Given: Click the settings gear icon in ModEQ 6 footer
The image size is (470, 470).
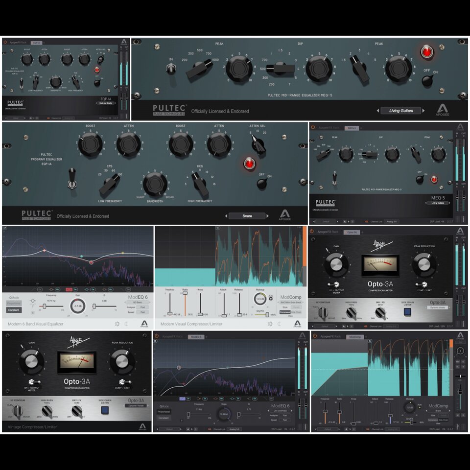Looking at the screenshot, I should click(117, 323).
